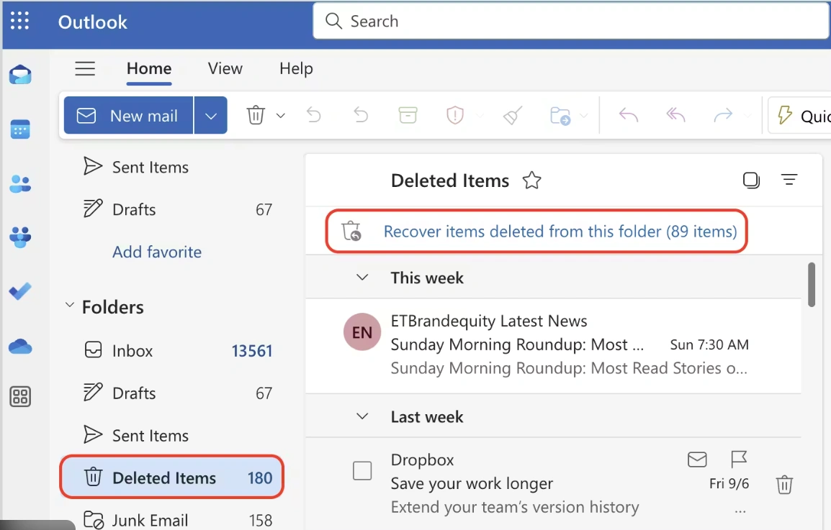
Task: Switch to the View tab
Action: pyautogui.click(x=225, y=69)
